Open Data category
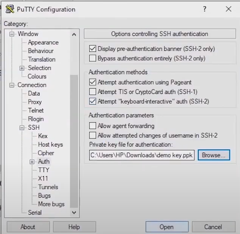Screen dimensions: 240x234 (34, 94)
